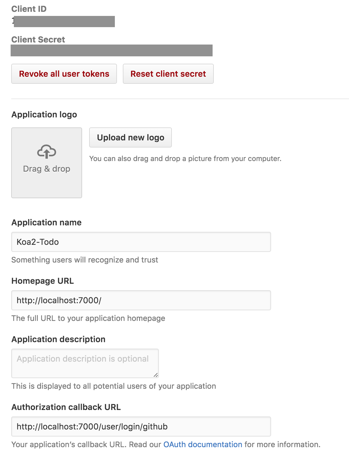
Task: Click Reset client secret button
Action: point(168,74)
